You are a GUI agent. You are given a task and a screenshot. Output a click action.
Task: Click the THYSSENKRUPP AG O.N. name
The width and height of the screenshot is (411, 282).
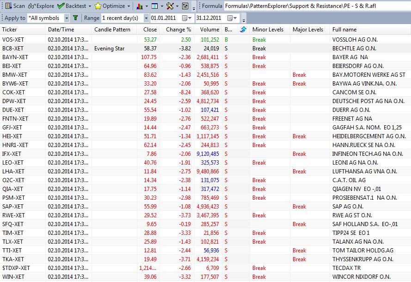pos(363,259)
